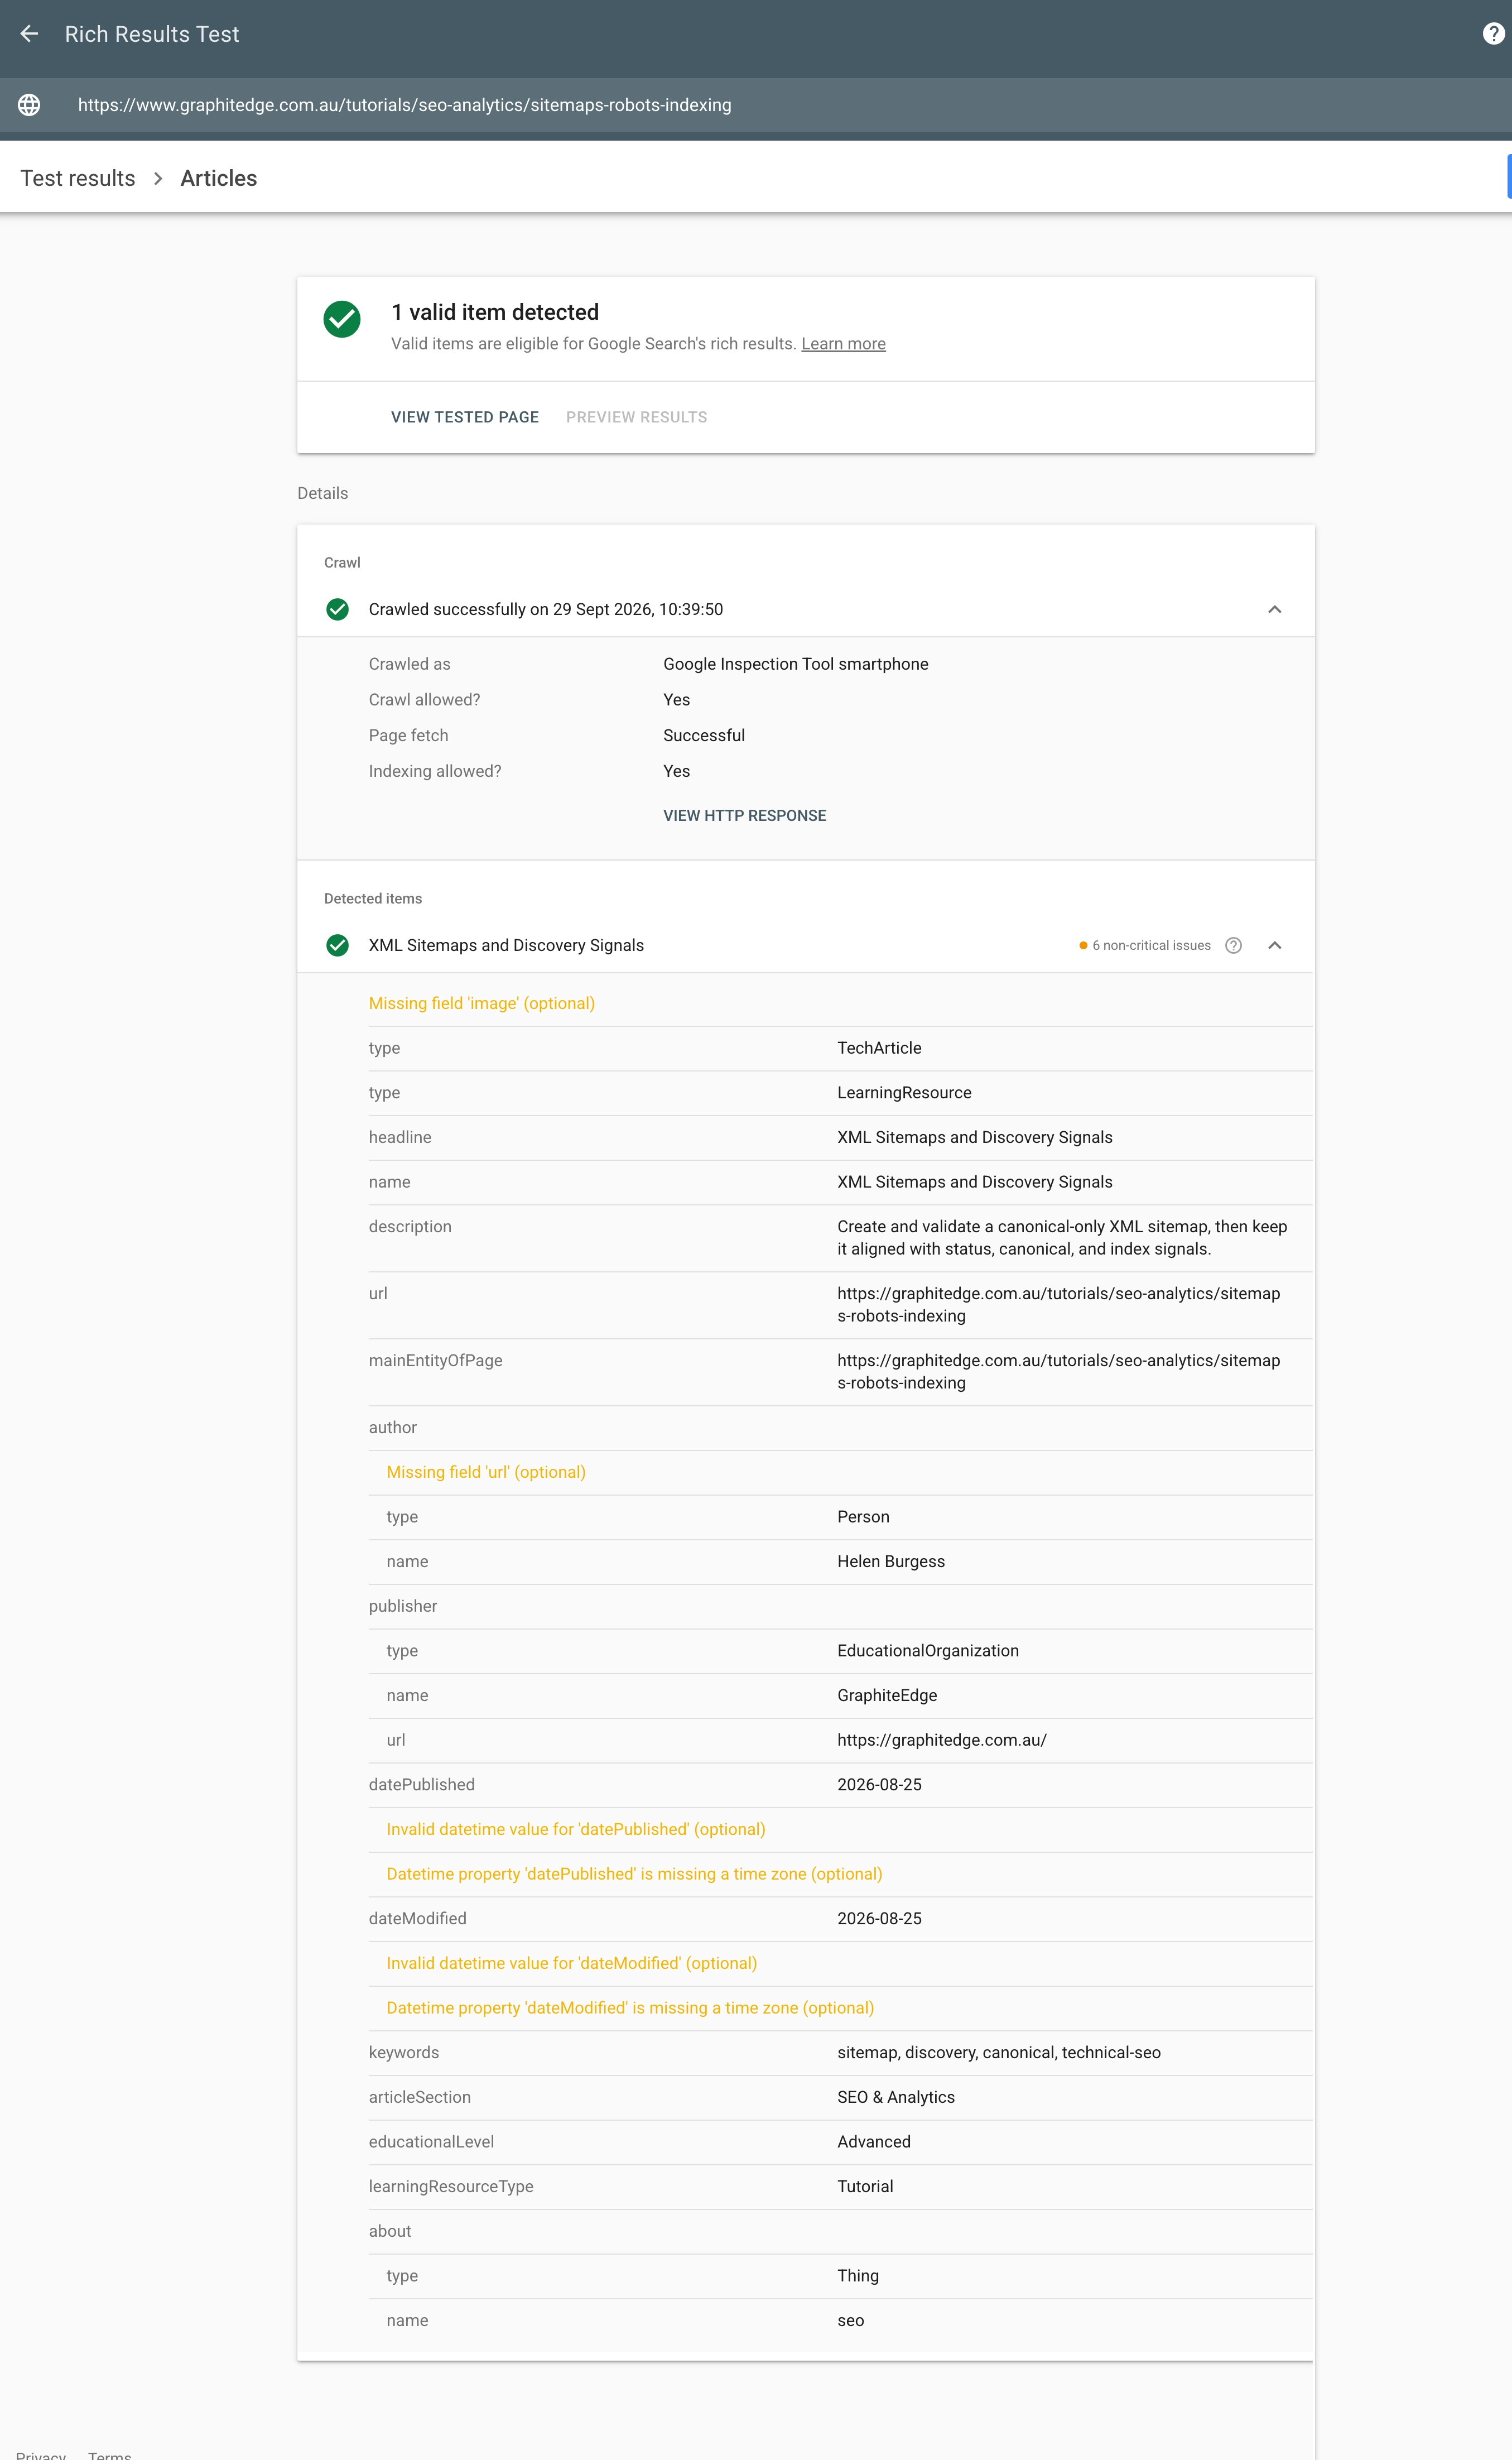1512x2460 pixels.
Task: Click Invalid datetime value for 'dateModified' warning
Action: coord(572,1963)
